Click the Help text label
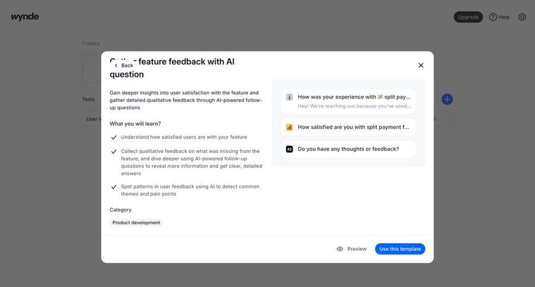The width and height of the screenshot is (535, 287). coord(504,17)
